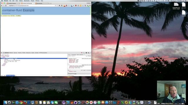Open the DevTools Profiles tab
The image size is (188, 105).
(x=24, y=53)
